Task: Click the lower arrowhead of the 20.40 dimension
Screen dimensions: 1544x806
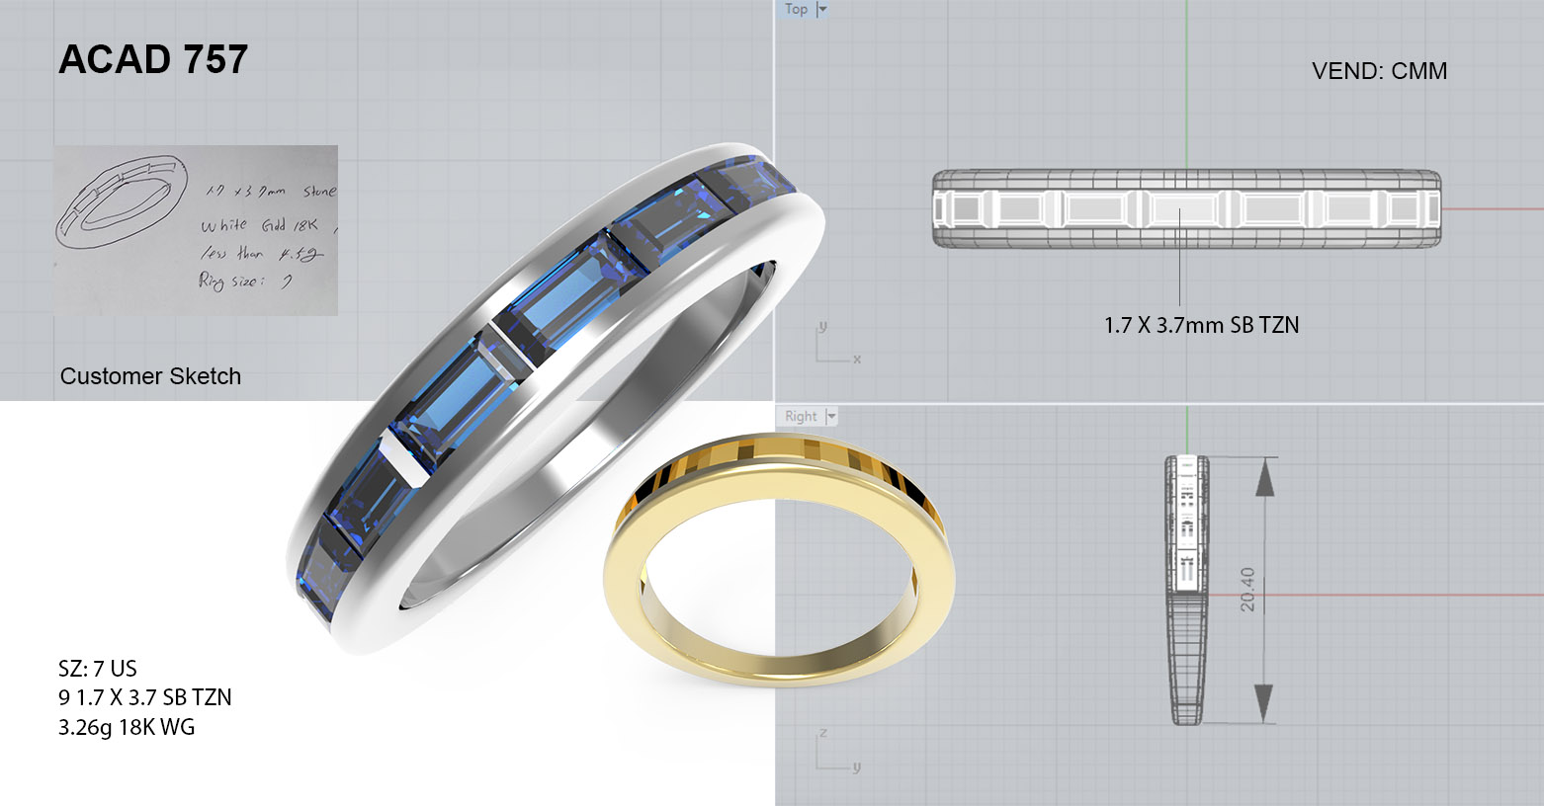Action: tap(1264, 704)
